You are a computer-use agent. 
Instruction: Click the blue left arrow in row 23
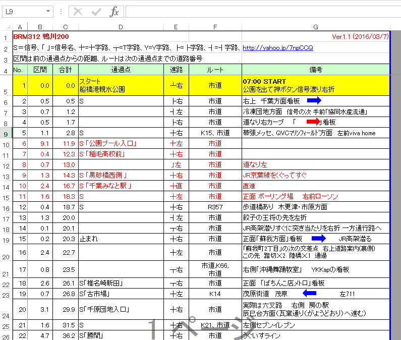pos(309,293)
